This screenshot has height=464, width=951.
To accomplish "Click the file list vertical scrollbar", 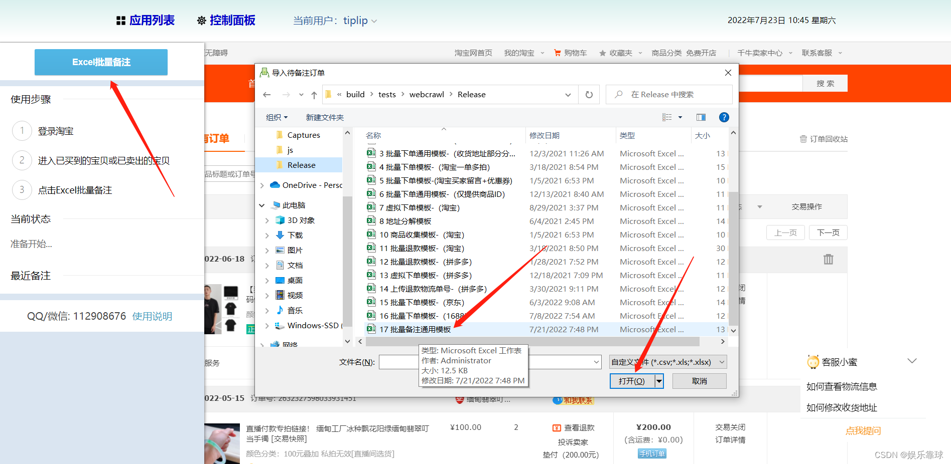I will tap(733, 258).
